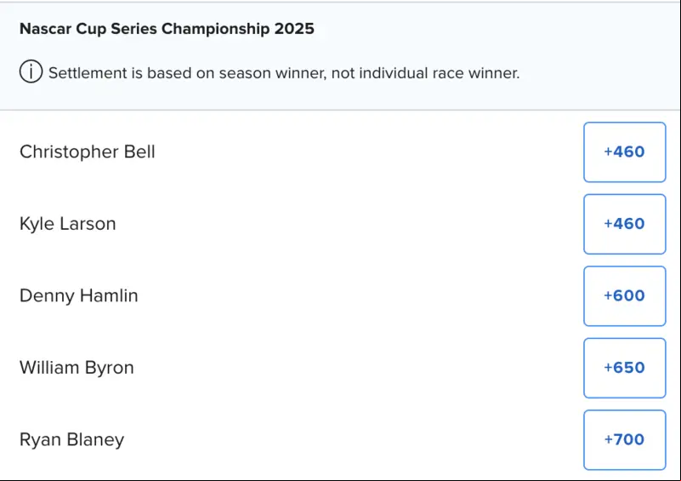Select the second +460 odds box
681x481 pixels.
(x=625, y=224)
